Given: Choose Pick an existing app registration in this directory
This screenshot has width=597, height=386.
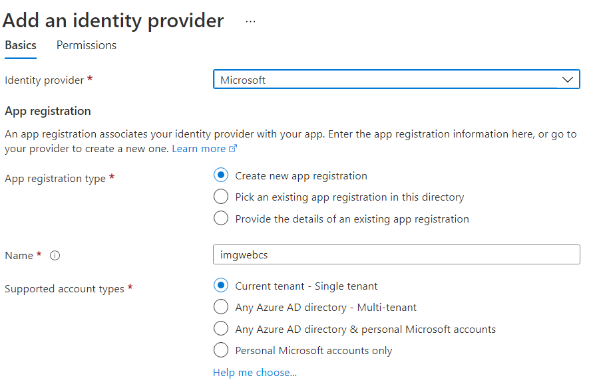Looking at the screenshot, I should [221, 197].
